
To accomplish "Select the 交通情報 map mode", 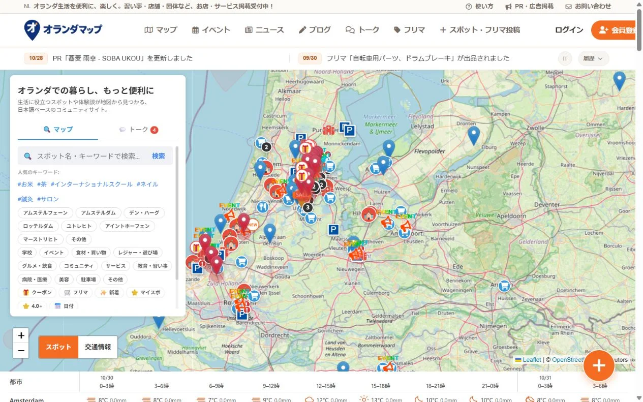I will tap(98, 347).
